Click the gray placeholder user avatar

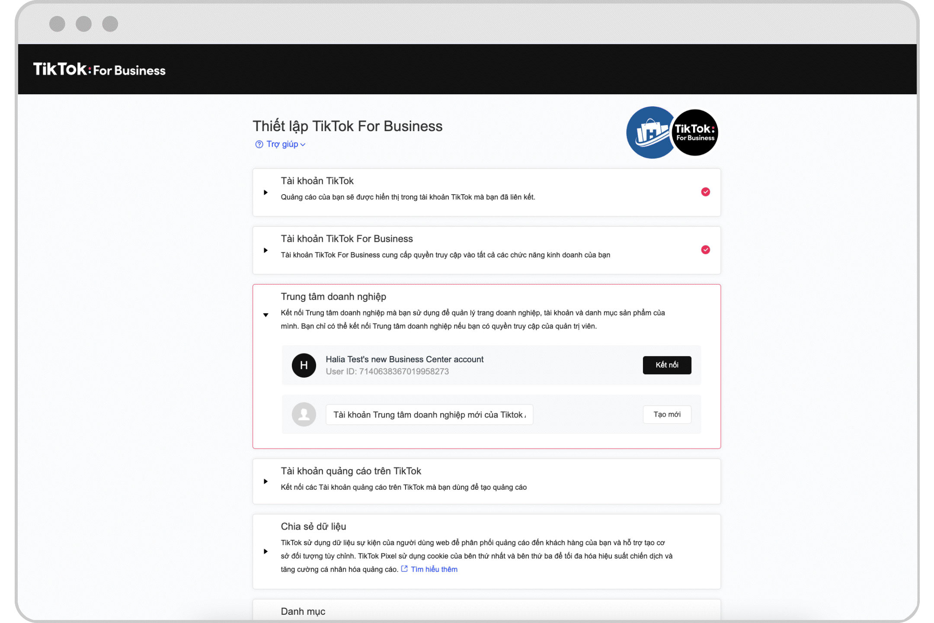click(304, 414)
